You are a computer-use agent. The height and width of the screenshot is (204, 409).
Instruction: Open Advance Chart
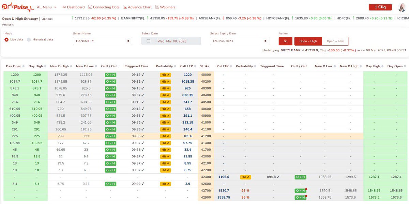[137, 7]
